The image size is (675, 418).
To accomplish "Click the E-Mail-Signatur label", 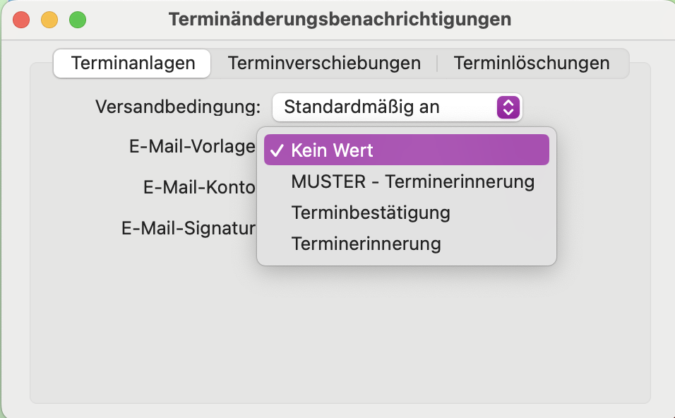I will 188,228.
